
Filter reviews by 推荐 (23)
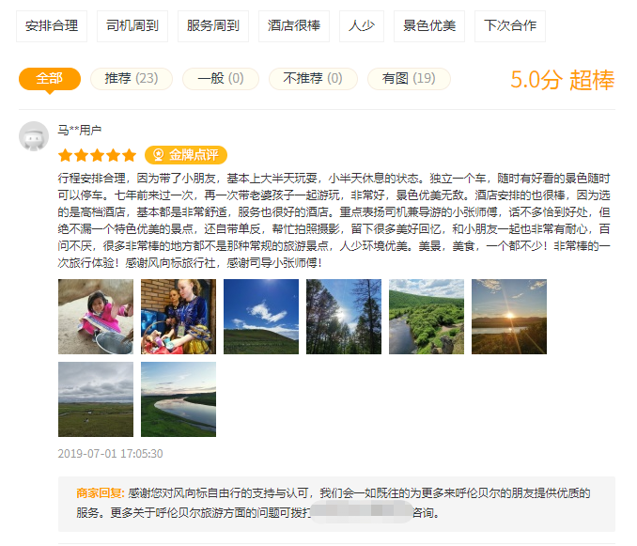coord(132,78)
